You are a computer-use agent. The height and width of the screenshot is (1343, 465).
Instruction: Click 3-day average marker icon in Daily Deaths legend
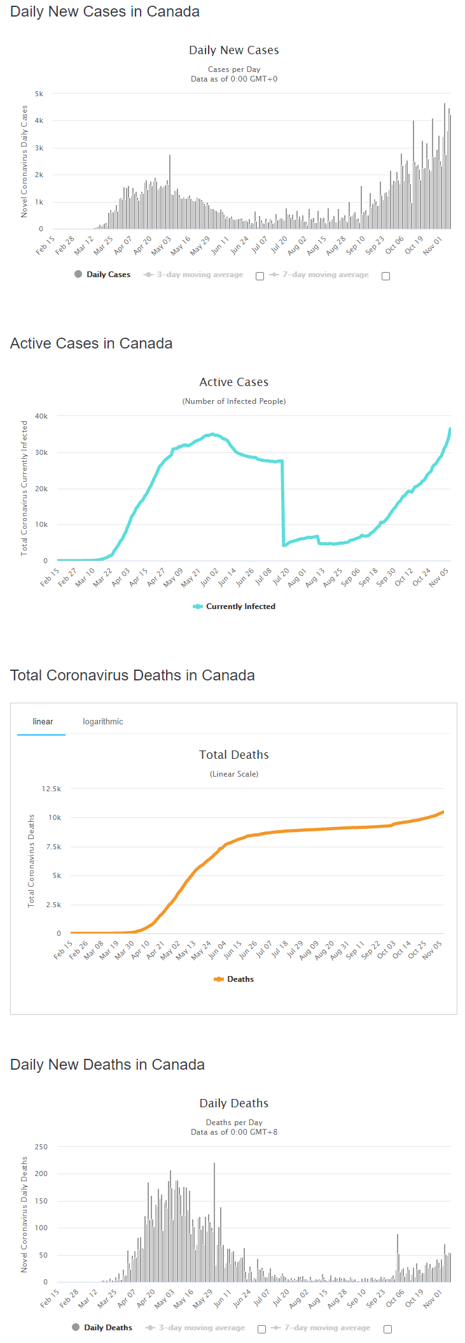(151, 1328)
